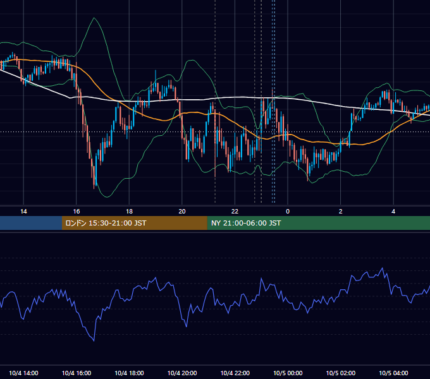Screen dimensions: 430x379
Task: Click the 18 hour label on price chart axis
Action: pos(129,212)
